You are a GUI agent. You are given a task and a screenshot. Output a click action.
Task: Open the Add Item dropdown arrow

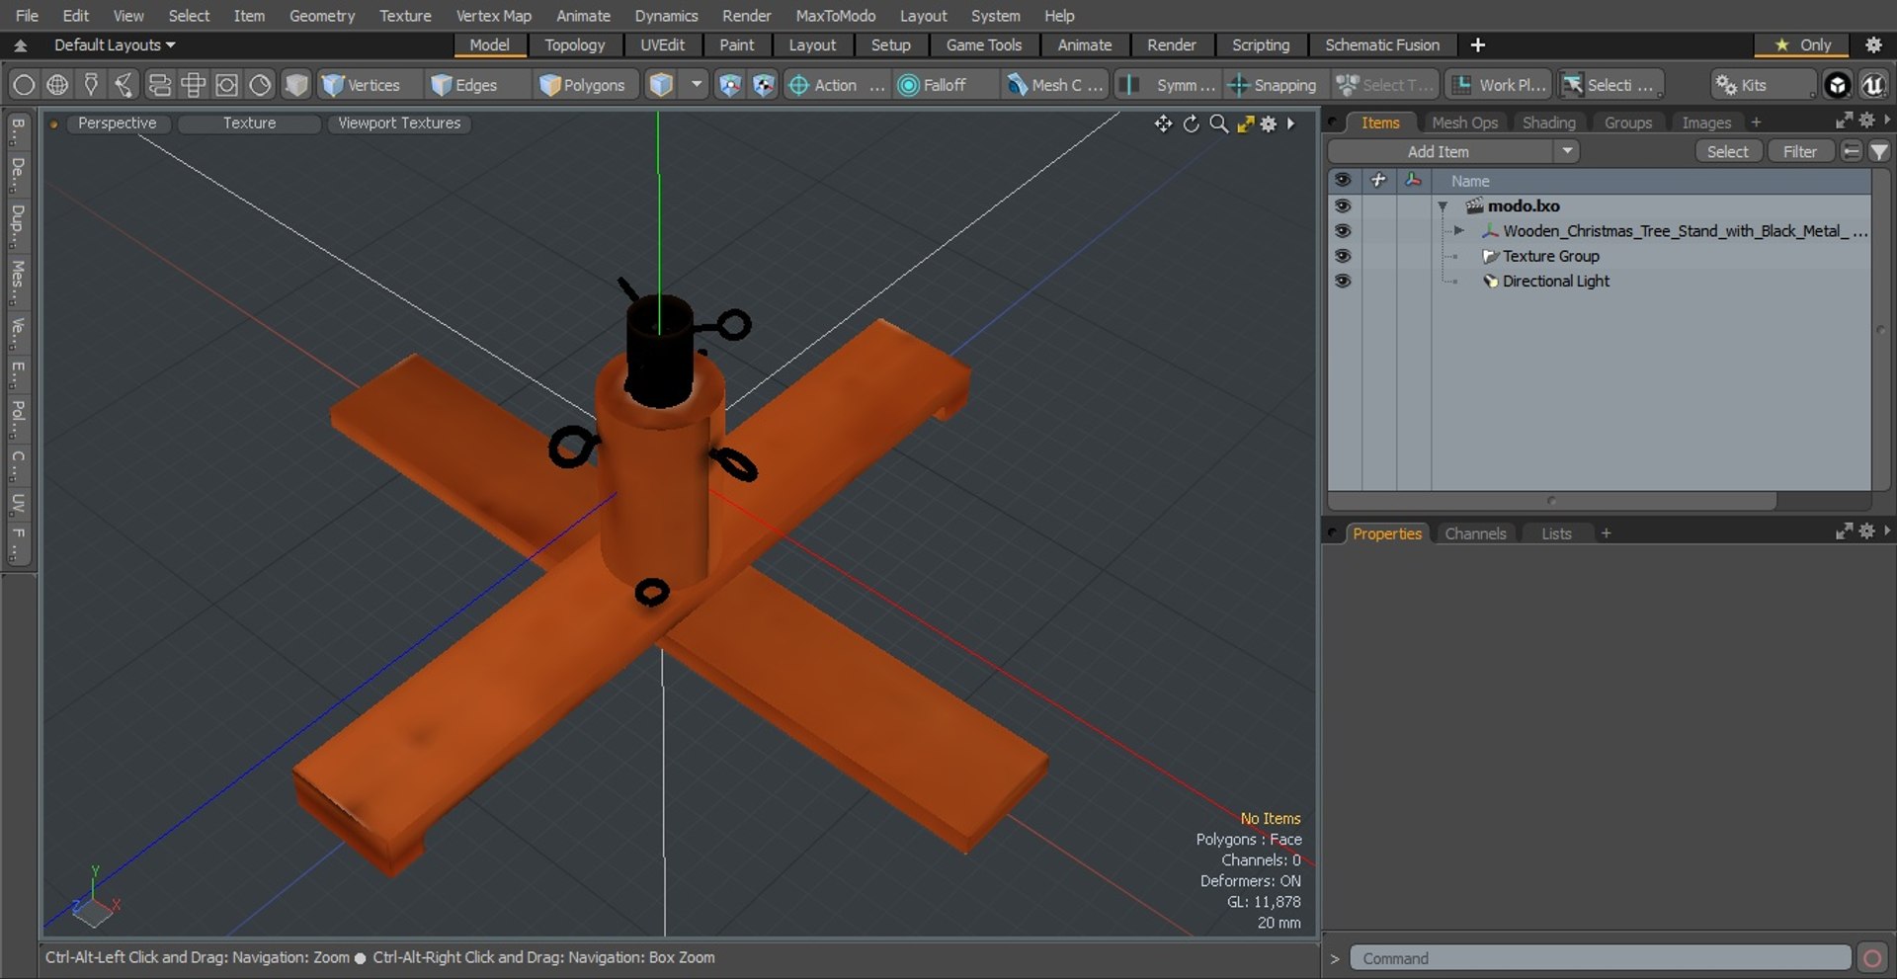[1567, 151]
